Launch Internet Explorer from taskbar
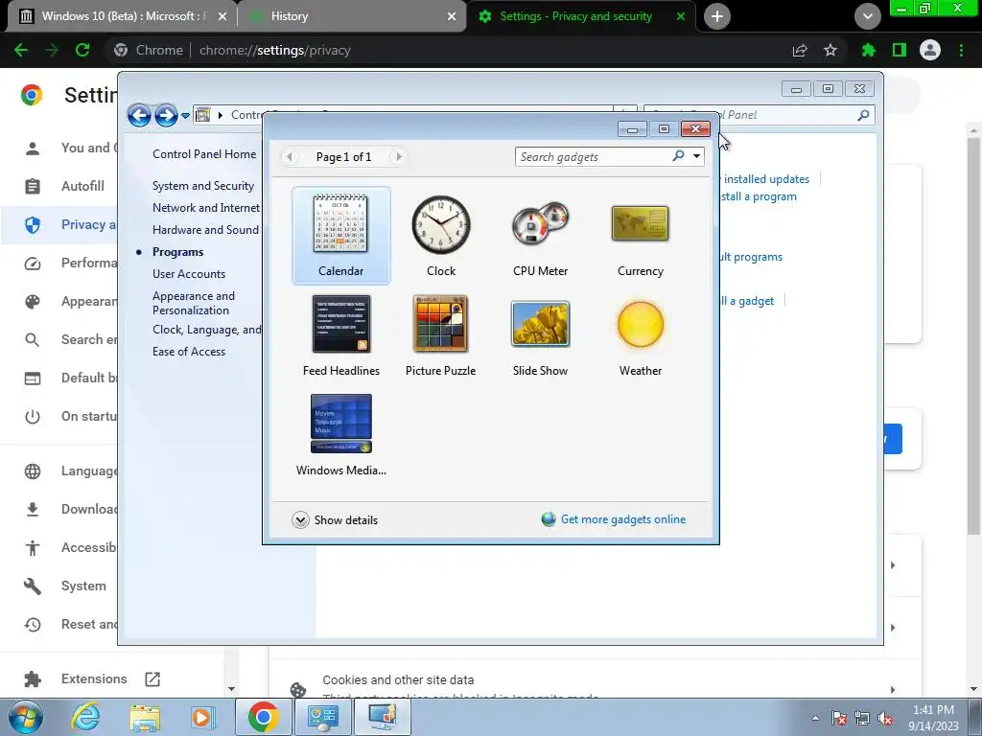The image size is (982, 736). [x=84, y=717]
